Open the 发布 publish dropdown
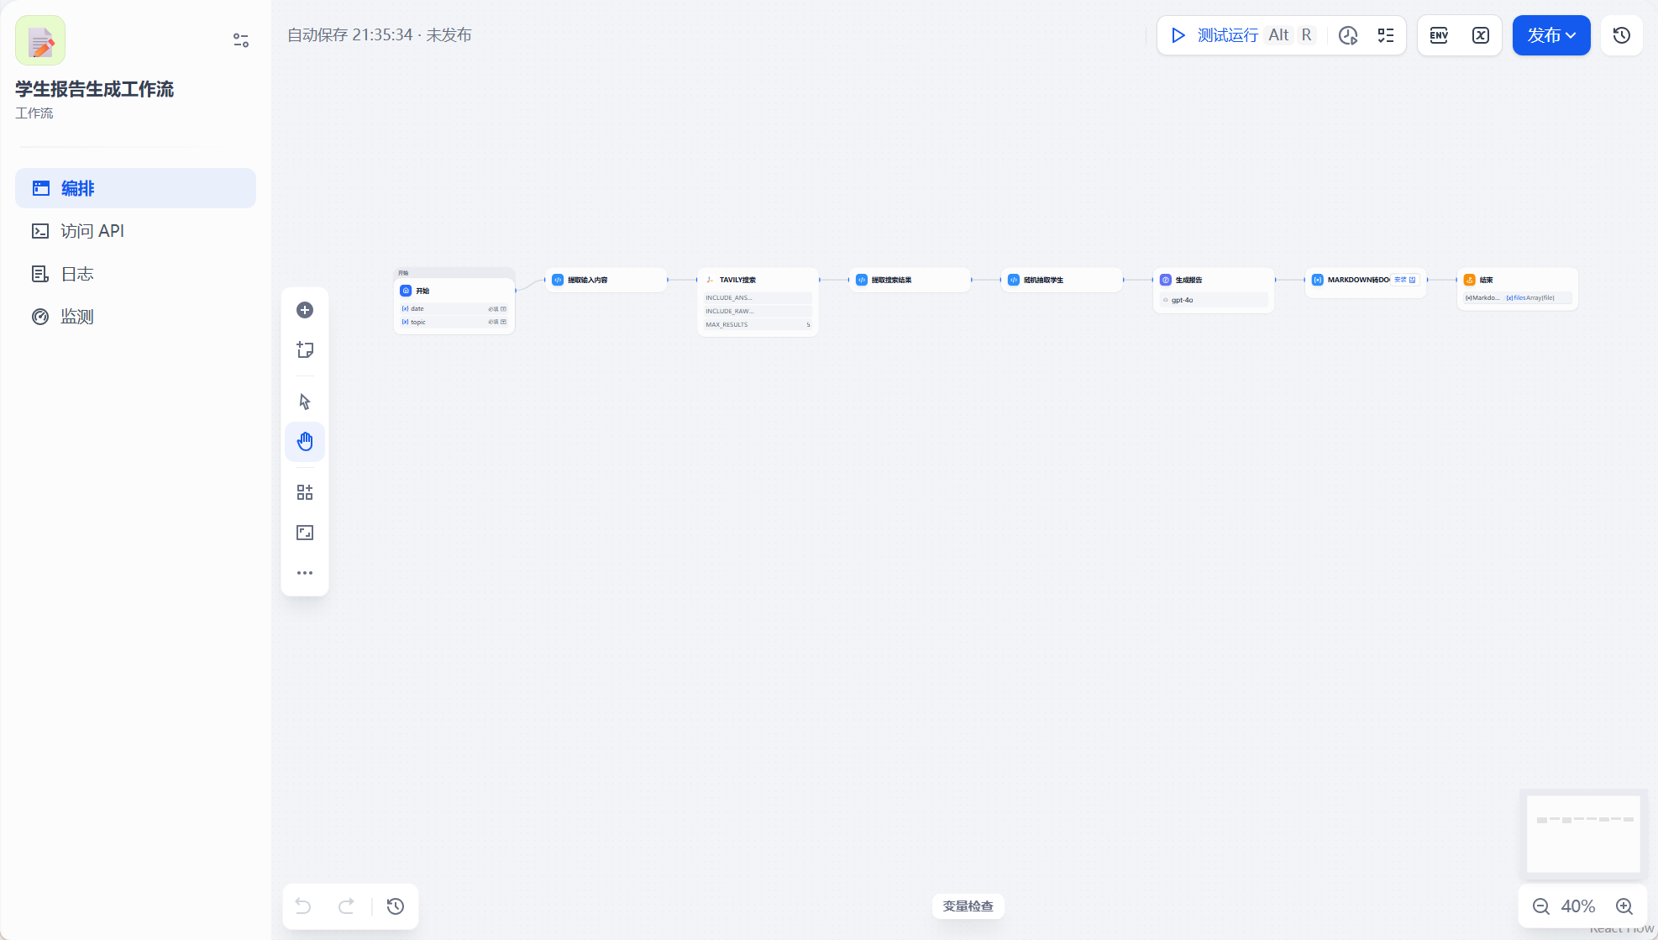Image resolution: width=1658 pixels, height=940 pixels. (x=1551, y=35)
